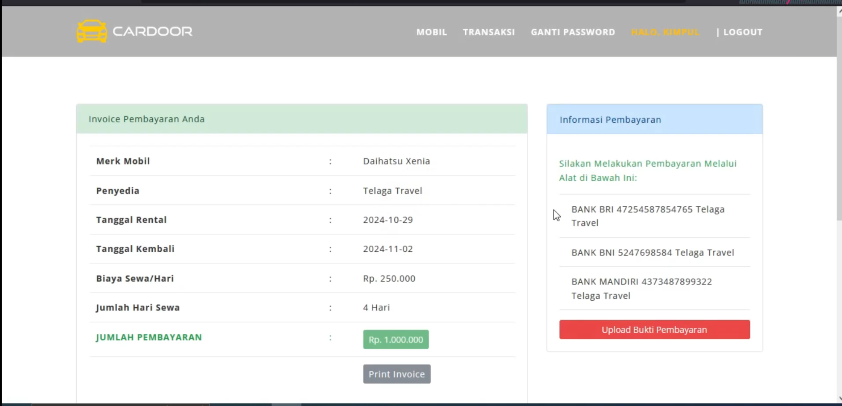The width and height of the screenshot is (842, 406).
Task: Click the vertical page scrollbar thumb
Action: tap(839, 118)
